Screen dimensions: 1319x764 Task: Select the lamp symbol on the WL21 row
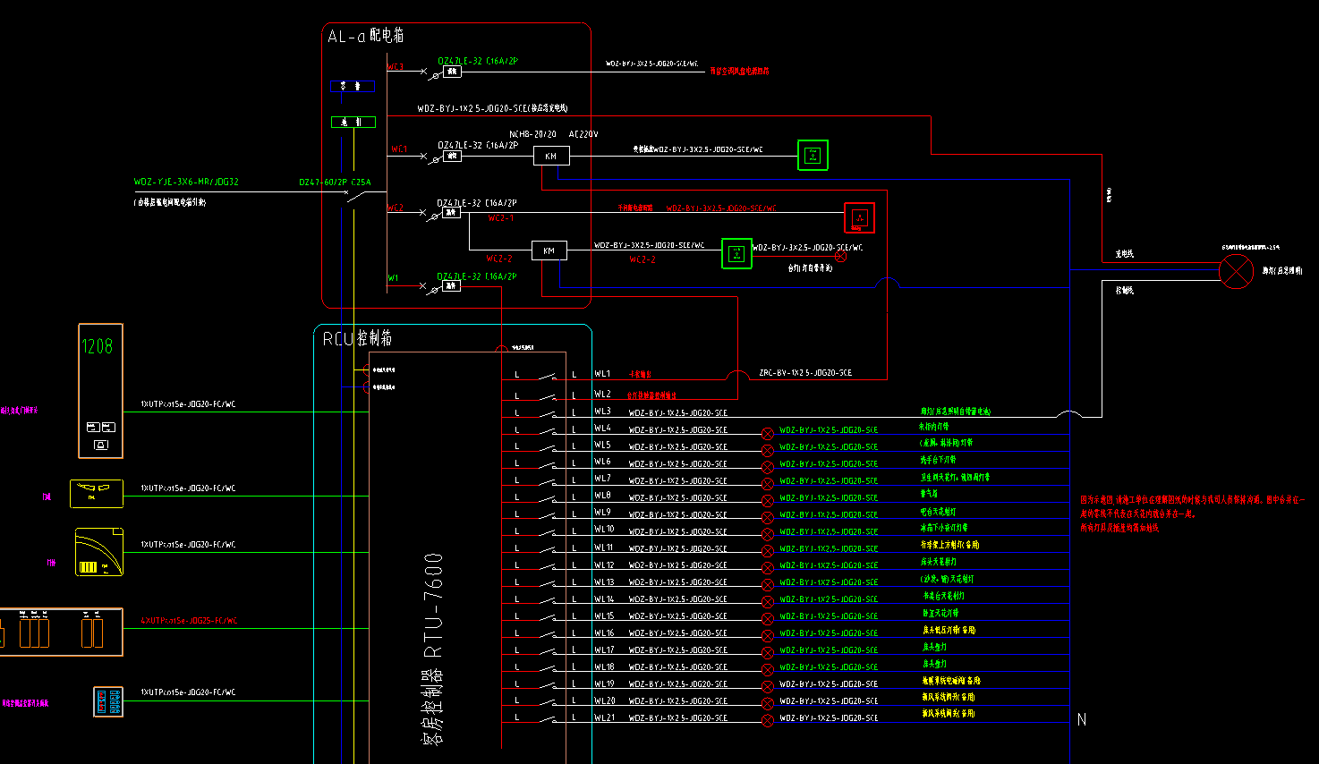click(768, 721)
